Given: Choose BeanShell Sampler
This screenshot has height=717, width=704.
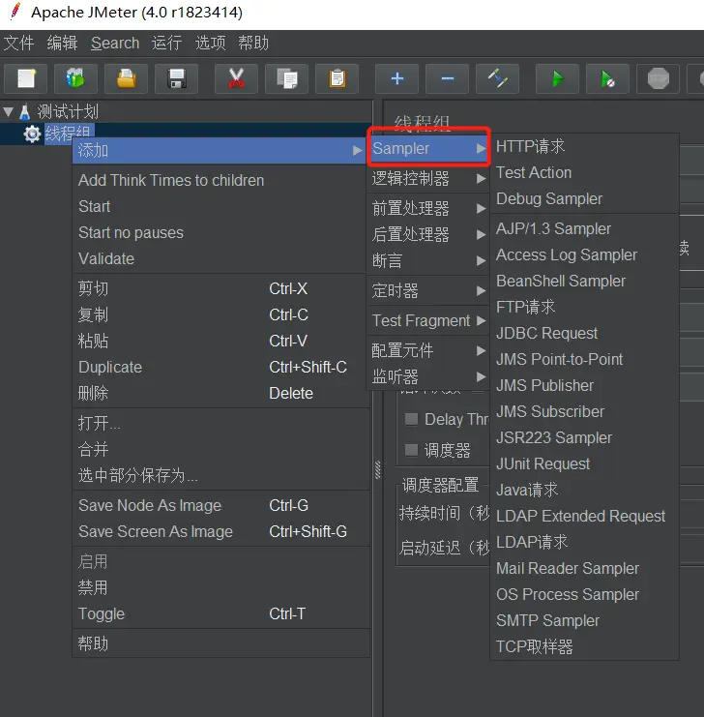Looking at the screenshot, I should point(584,281).
